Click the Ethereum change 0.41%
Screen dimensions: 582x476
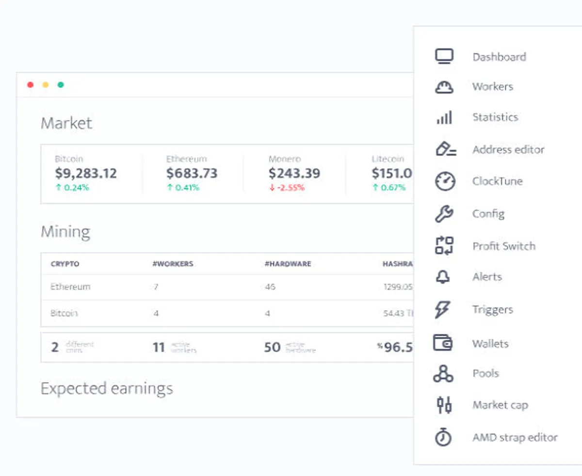[183, 188]
